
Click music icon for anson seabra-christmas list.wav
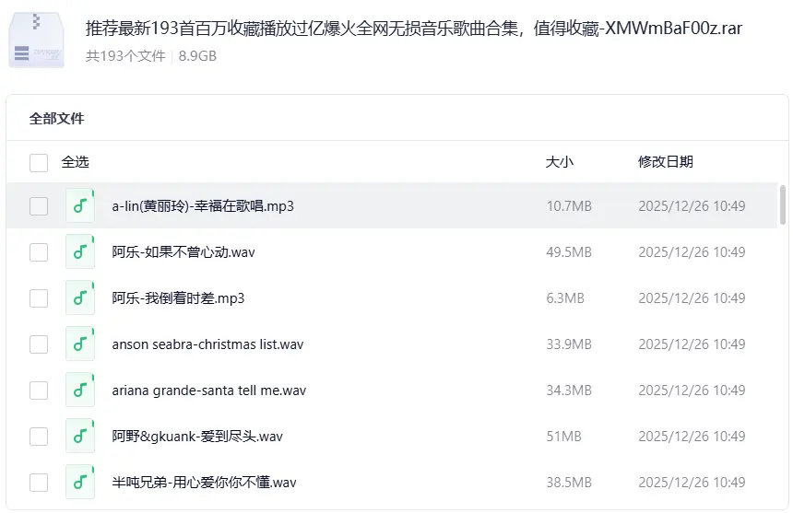click(x=80, y=344)
